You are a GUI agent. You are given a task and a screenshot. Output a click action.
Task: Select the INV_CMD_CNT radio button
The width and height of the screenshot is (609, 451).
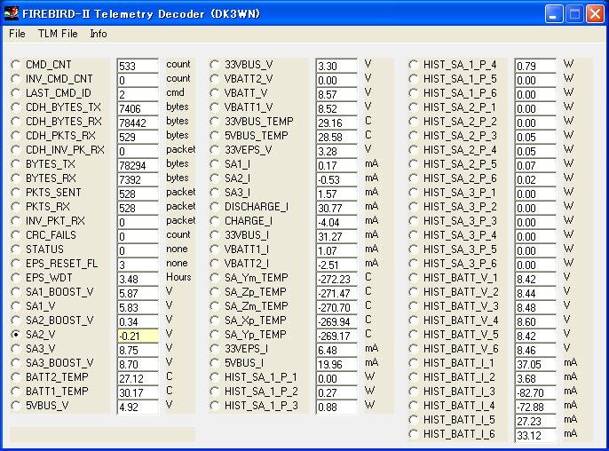(16, 79)
